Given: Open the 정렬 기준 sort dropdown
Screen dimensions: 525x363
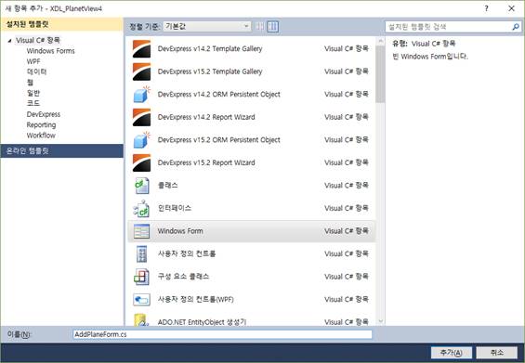Looking at the screenshot, I should pyautogui.click(x=207, y=26).
